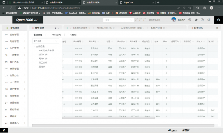Viewport: 223px width, 133px height.
Task: Open the header search dropdown box
Action: pos(118,20)
